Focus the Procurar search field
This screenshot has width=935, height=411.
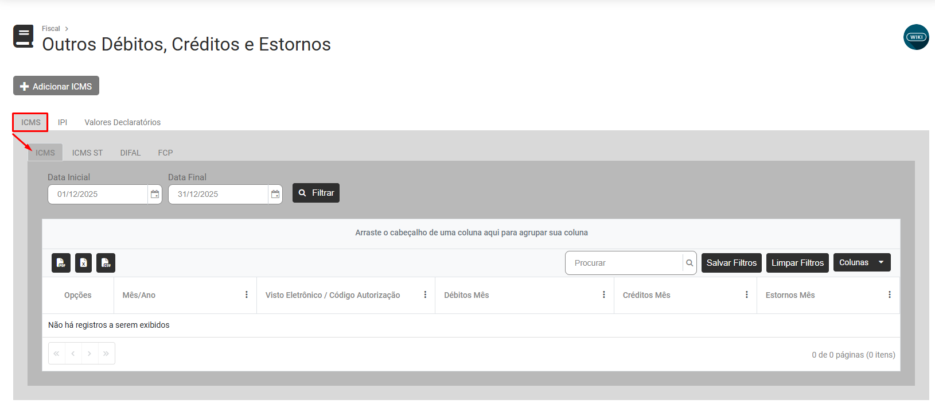coord(625,263)
